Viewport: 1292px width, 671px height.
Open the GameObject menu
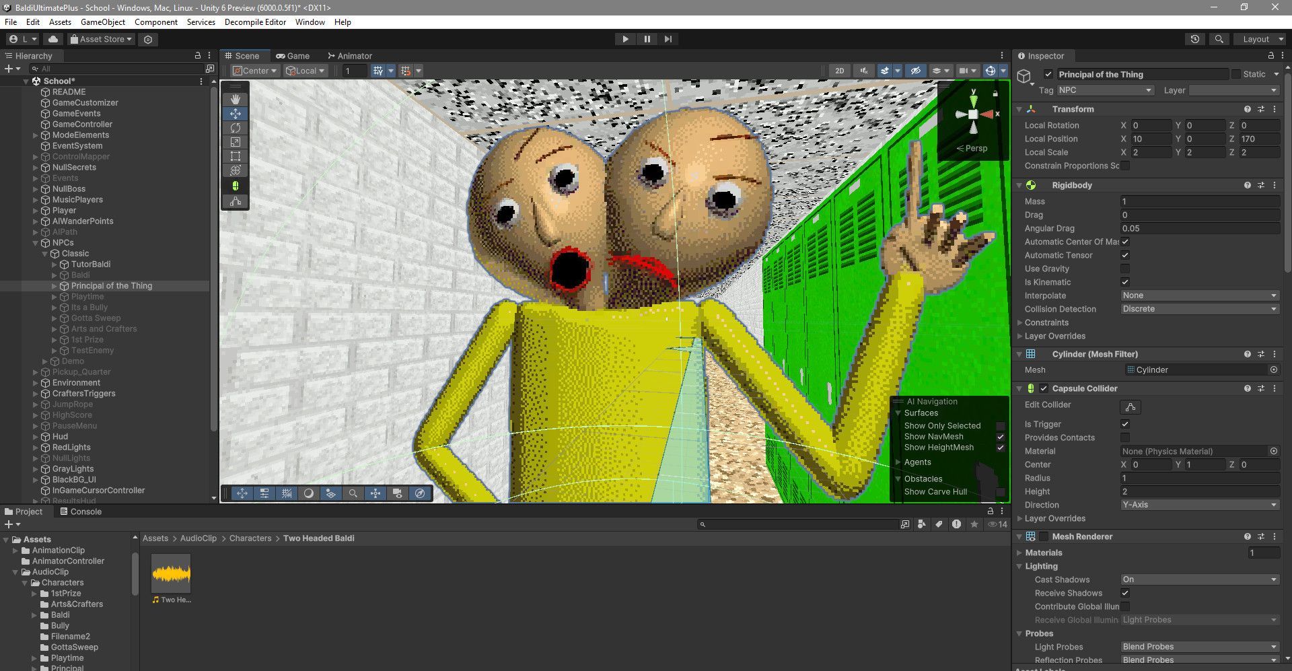coord(102,22)
